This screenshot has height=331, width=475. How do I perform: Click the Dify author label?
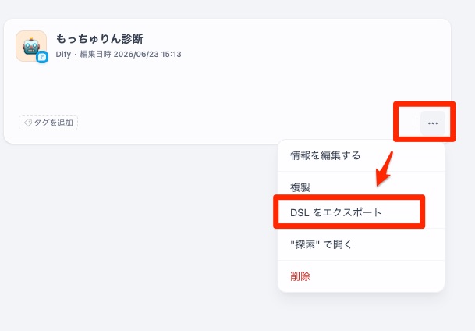point(63,55)
